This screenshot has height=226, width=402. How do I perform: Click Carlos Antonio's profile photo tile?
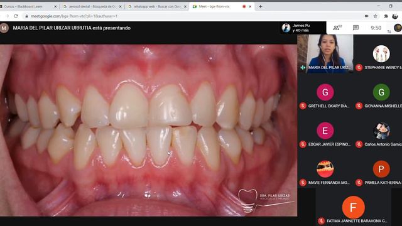(x=381, y=131)
